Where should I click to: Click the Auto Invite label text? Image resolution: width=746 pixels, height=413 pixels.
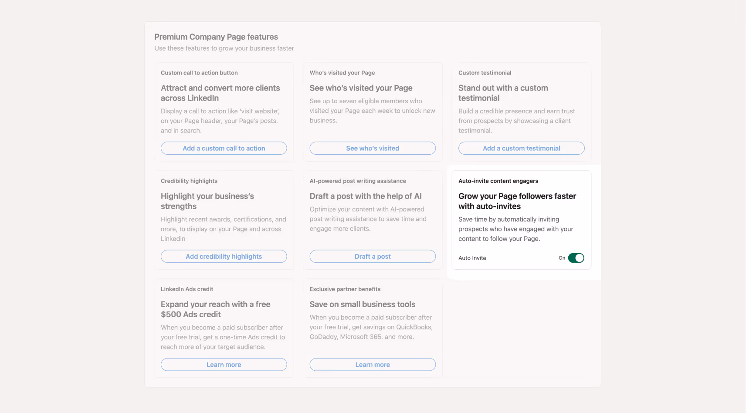click(472, 258)
